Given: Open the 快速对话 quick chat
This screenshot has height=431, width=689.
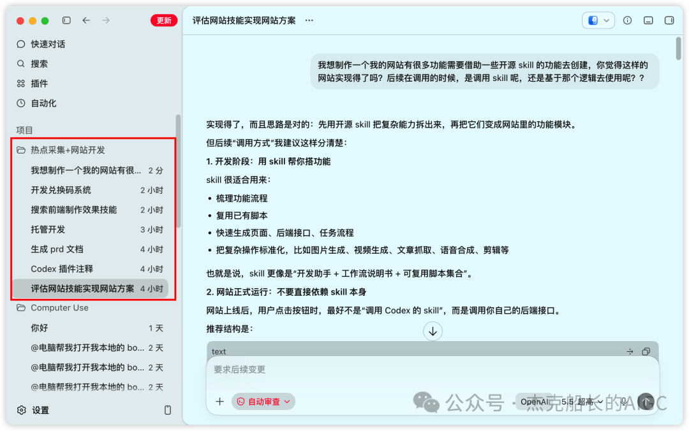Looking at the screenshot, I should 47,44.
